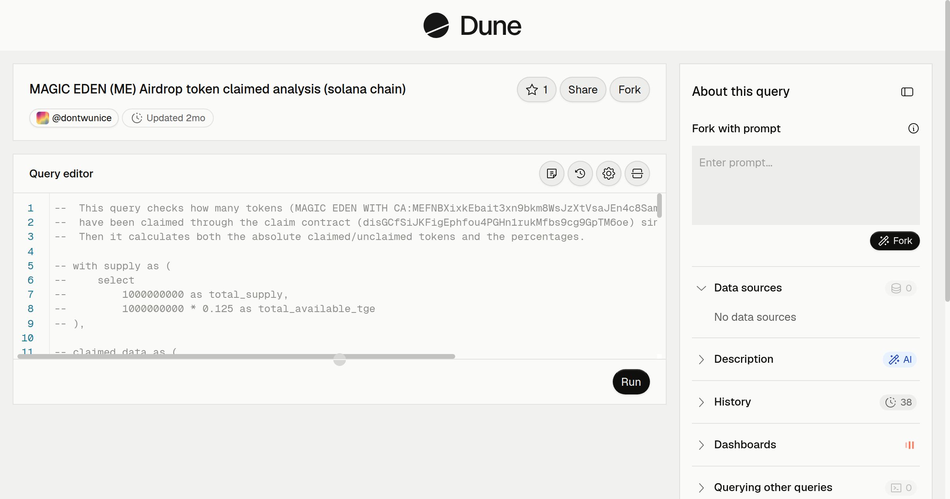950x499 pixels.
Task: Toggle the editor layout icon
Action: pyautogui.click(x=637, y=173)
